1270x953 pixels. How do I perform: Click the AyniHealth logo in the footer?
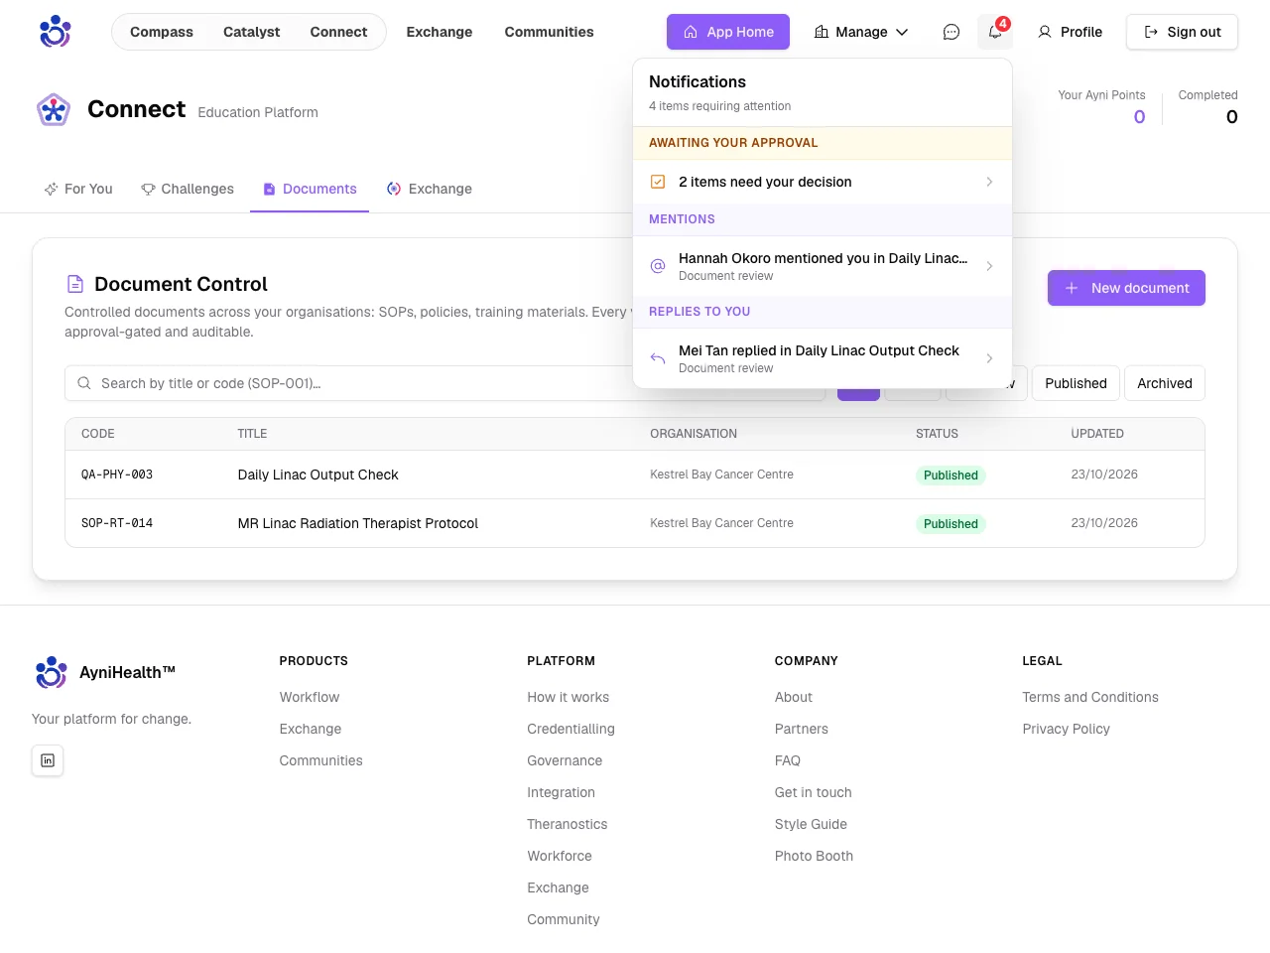point(52,672)
